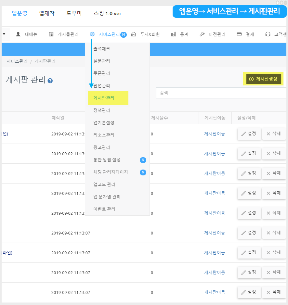
Task: Click the 고객센터 headset icon
Action: pos(268,34)
